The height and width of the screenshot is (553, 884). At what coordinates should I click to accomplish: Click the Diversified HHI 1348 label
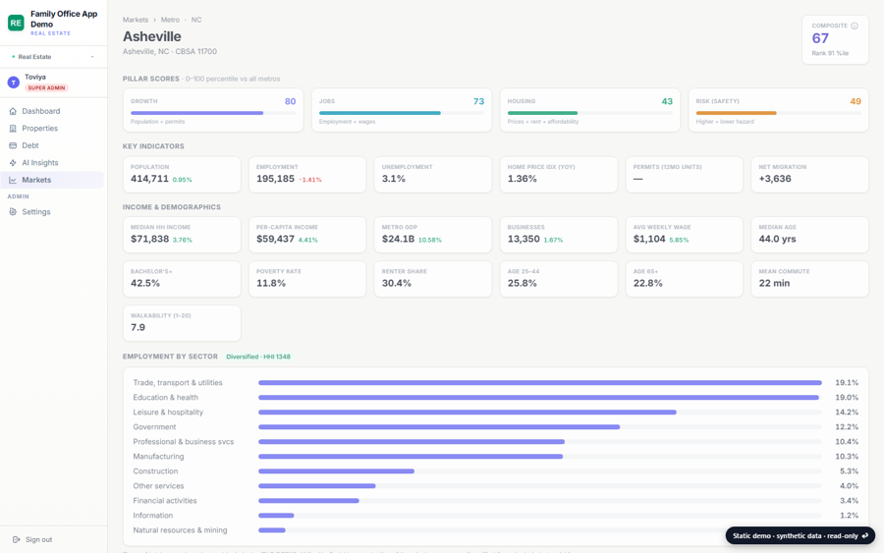tap(258, 357)
